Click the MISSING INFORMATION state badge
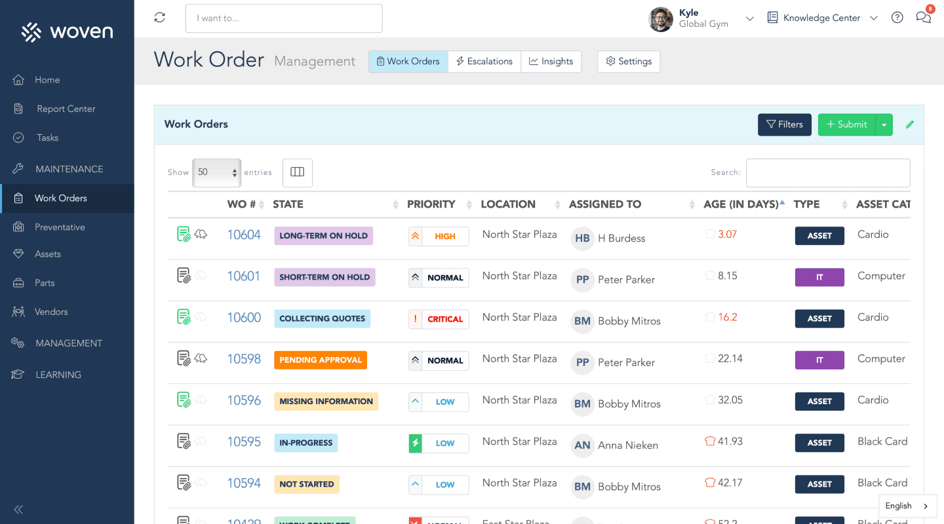 coord(326,402)
